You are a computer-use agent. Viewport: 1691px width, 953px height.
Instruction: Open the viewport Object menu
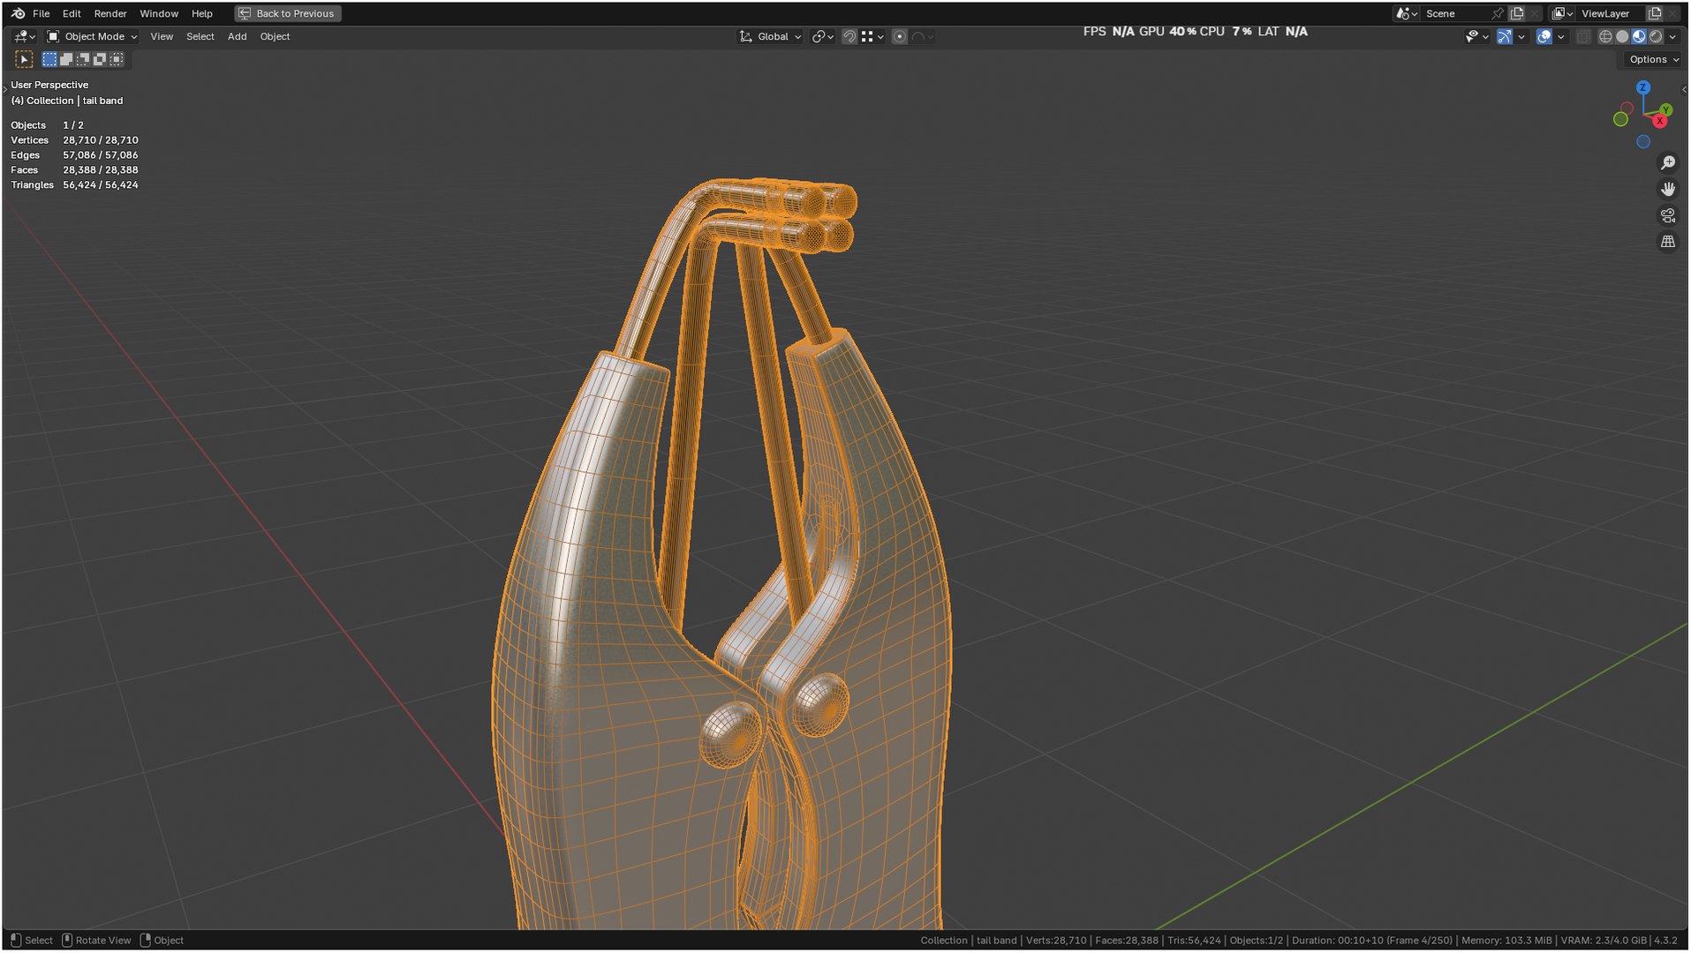275,36
